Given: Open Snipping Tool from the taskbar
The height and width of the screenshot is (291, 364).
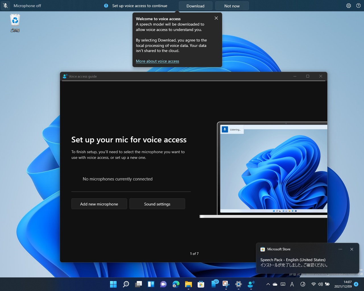Looking at the screenshot, I should click(226, 284).
